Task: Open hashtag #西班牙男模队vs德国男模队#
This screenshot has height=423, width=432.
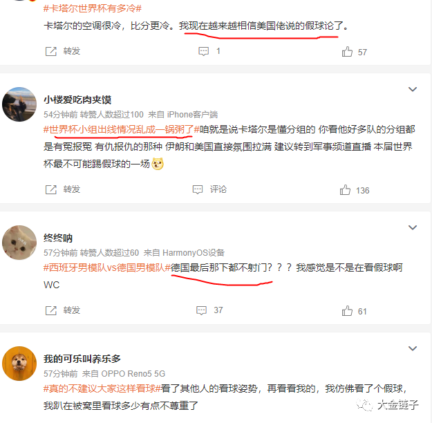Action: (x=107, y=267)
